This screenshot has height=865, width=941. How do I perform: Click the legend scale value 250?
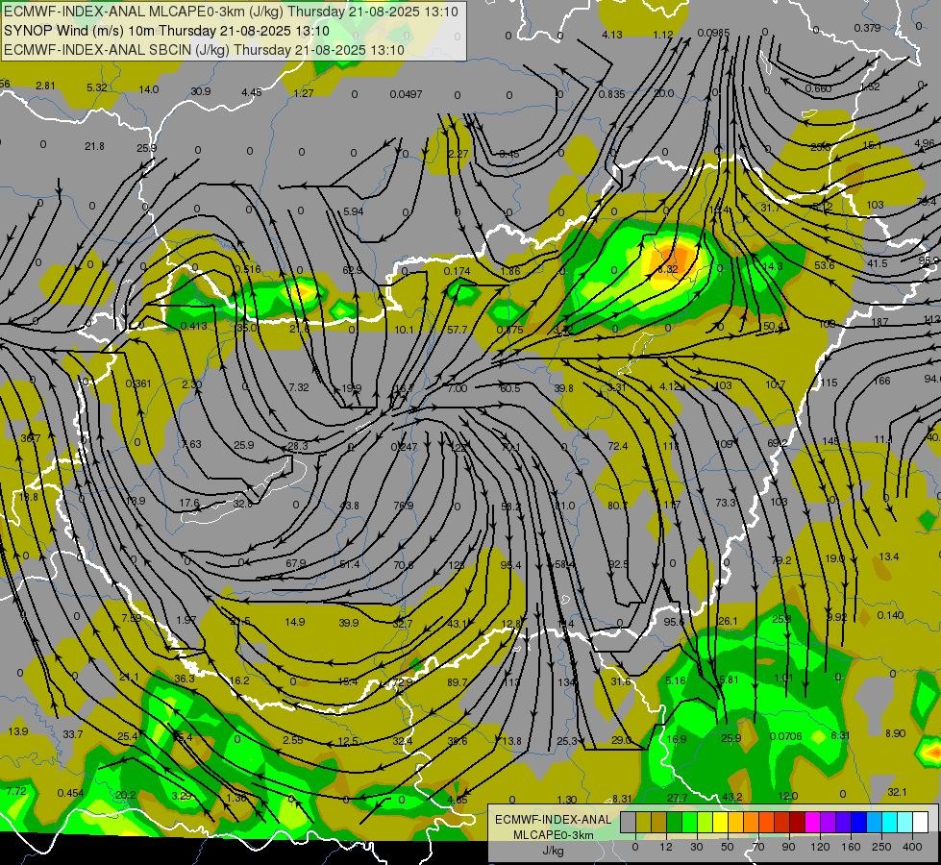(881, 847)
